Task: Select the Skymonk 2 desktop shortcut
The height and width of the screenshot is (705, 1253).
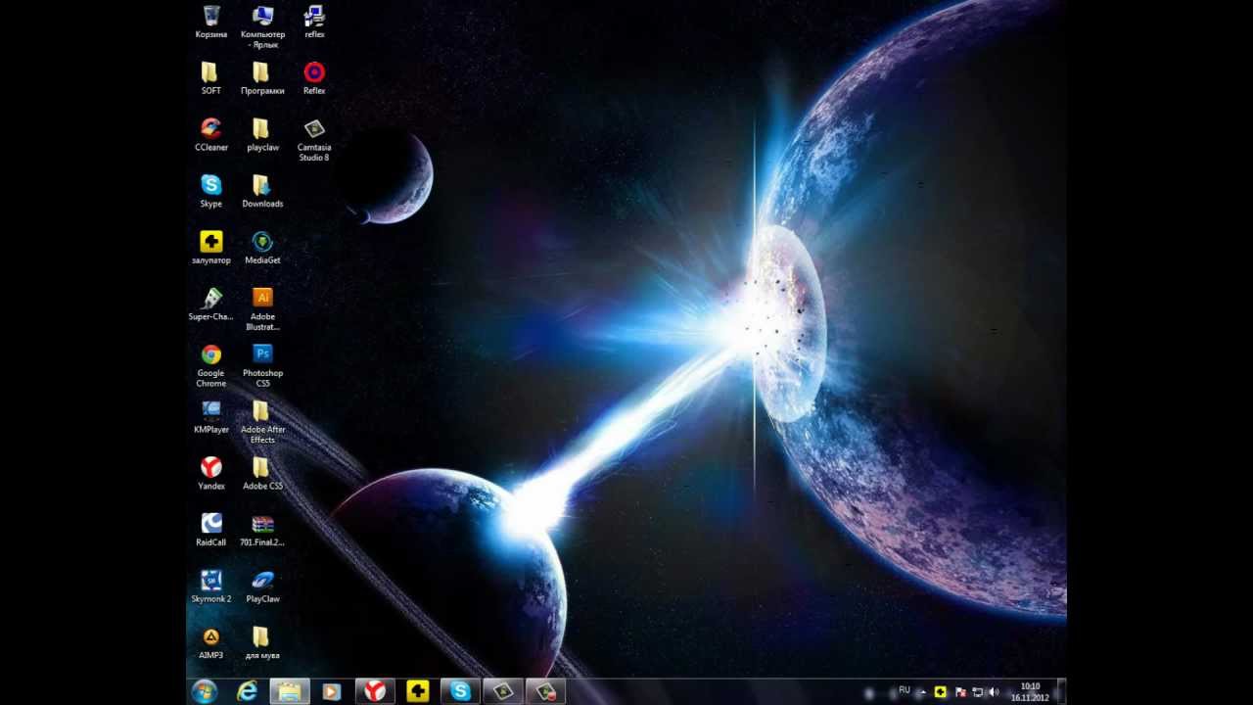Action: click(211, 587)
